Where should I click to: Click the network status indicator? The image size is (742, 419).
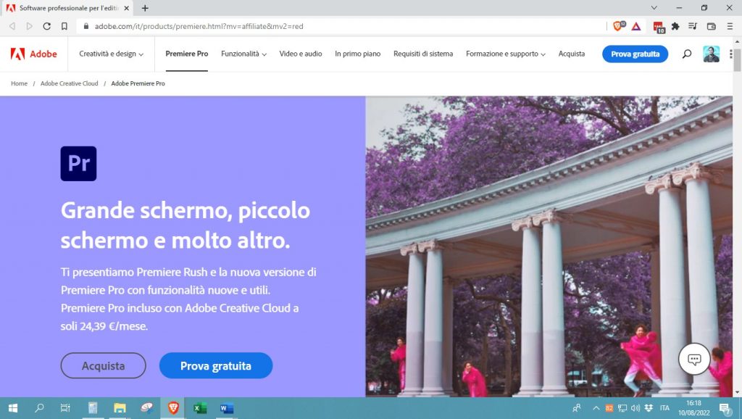(x=622, y=408)
